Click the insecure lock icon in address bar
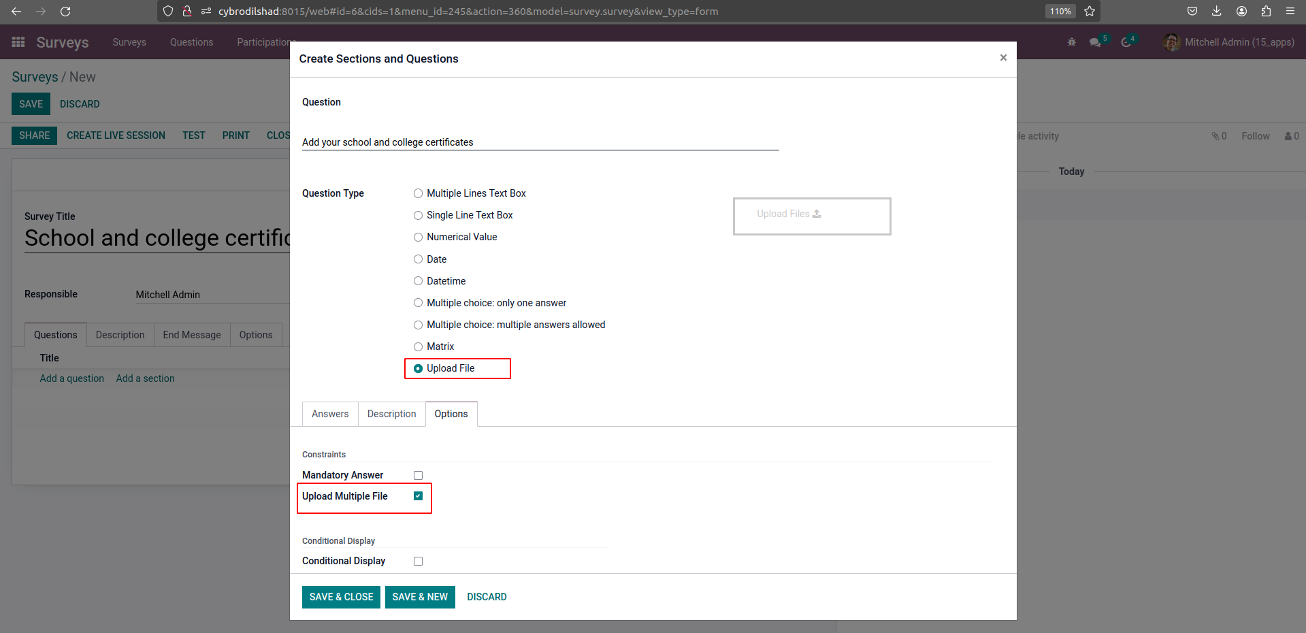 pyautogui.click(x=187, y=11)
